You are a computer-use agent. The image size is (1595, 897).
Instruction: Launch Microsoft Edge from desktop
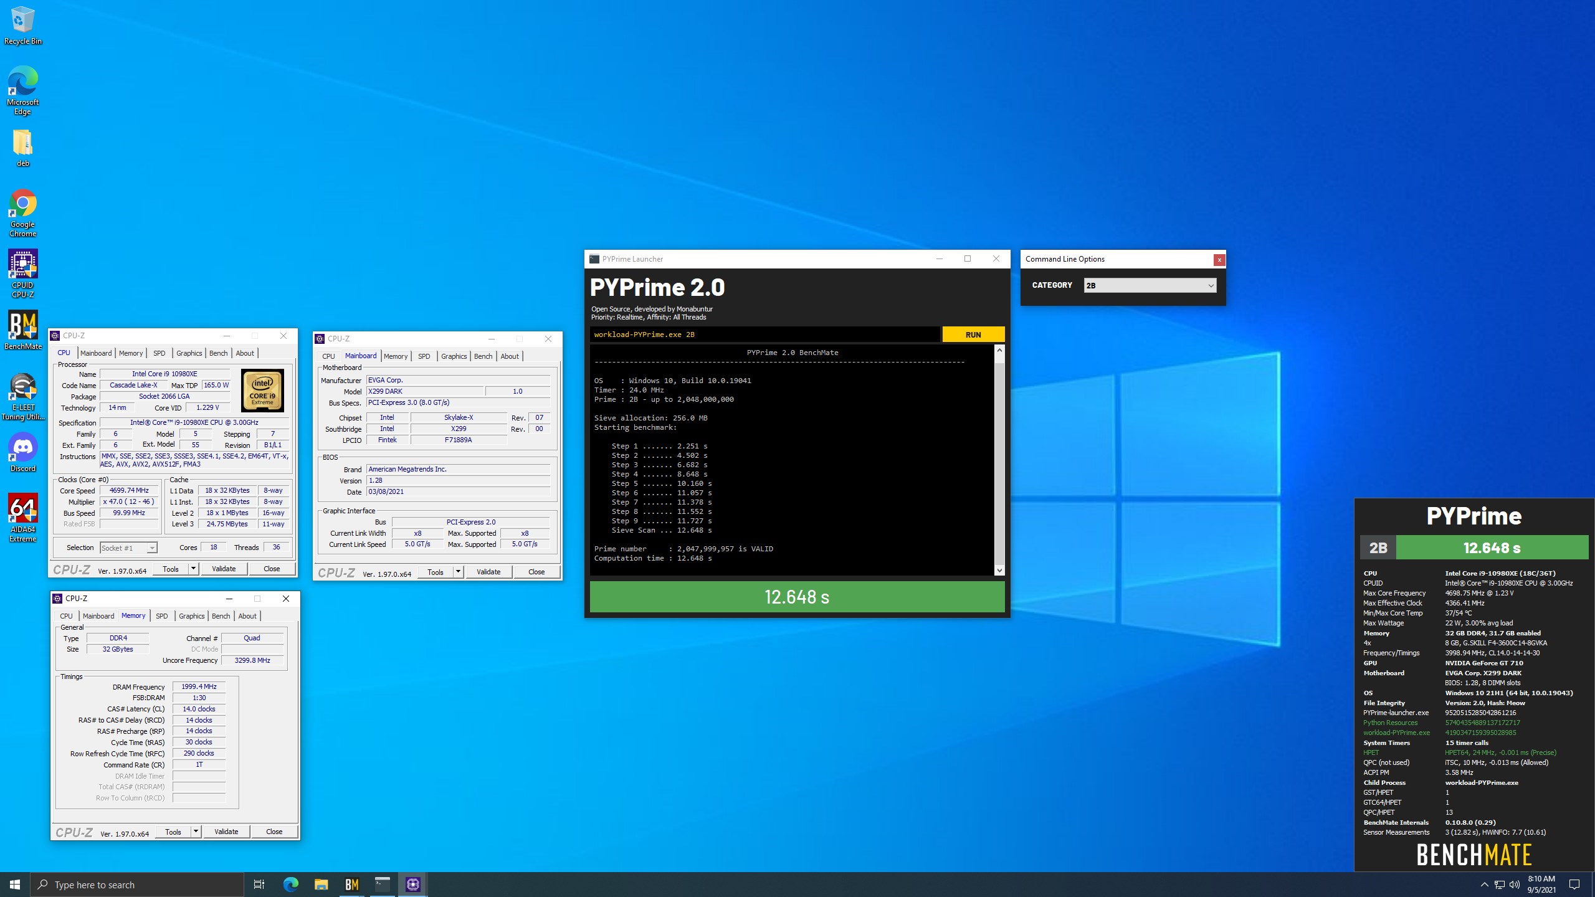click(23, 90)
